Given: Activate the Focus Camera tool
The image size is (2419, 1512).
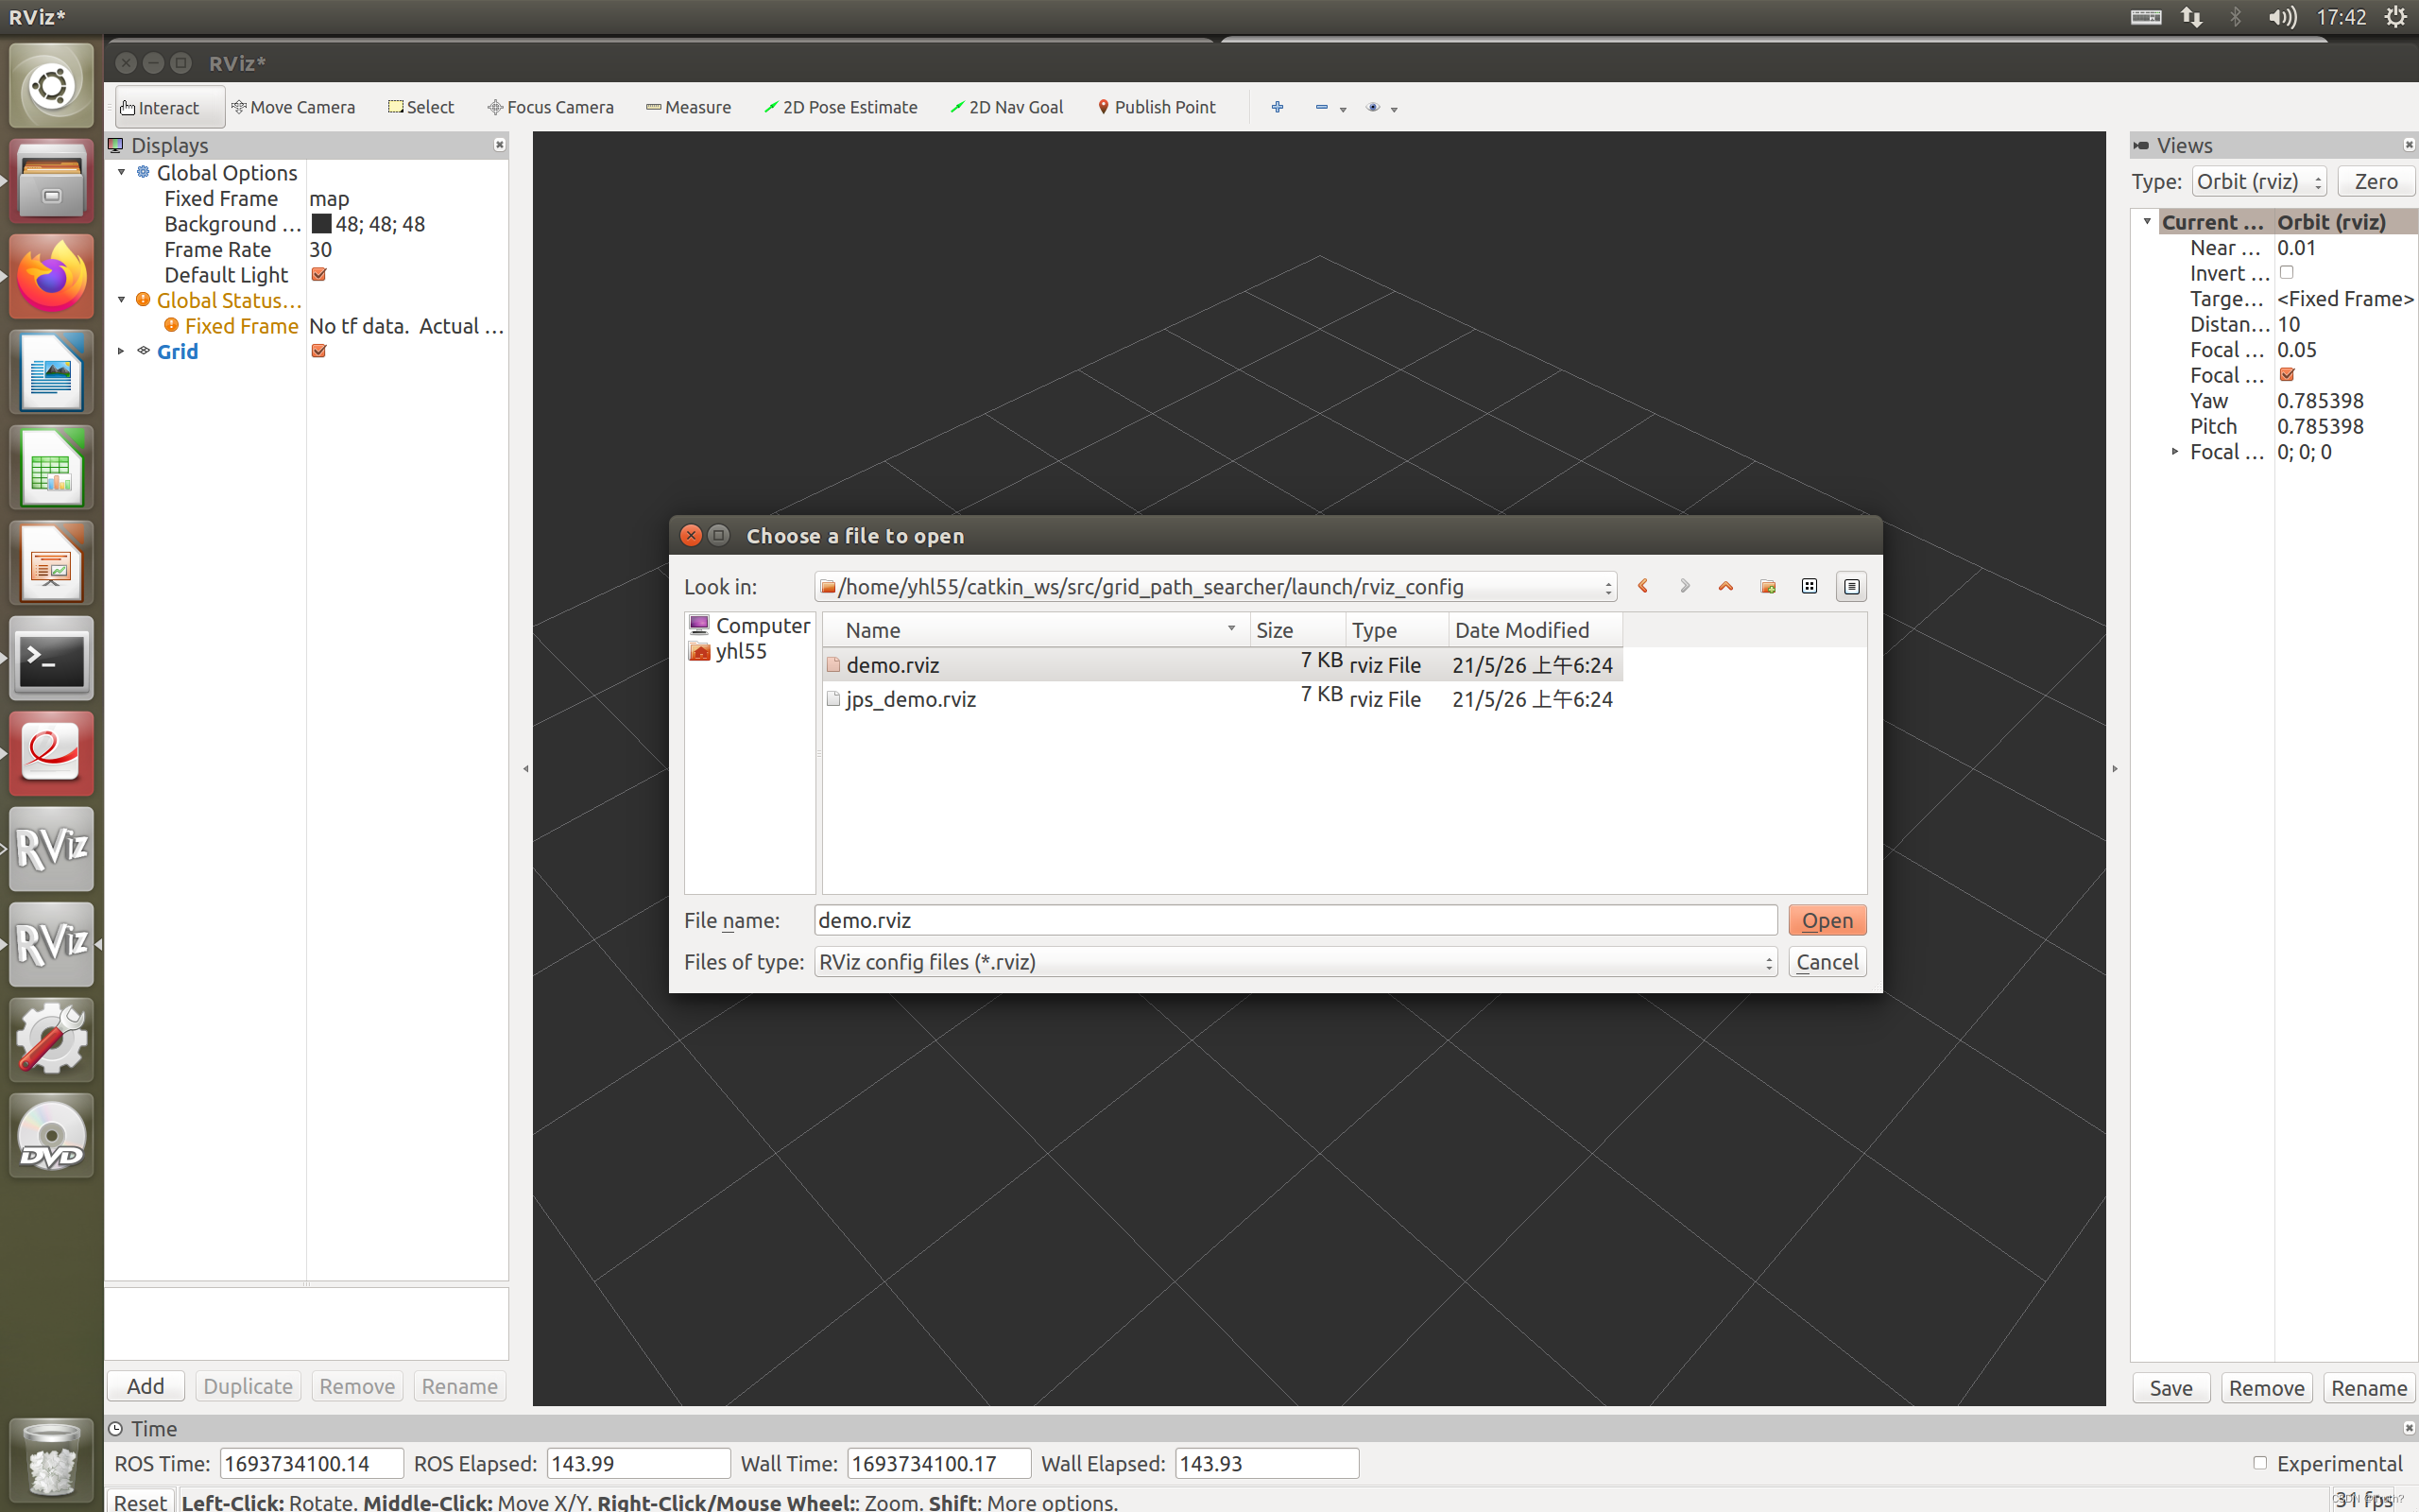Looking at the screenshot, I should [551, 107].
